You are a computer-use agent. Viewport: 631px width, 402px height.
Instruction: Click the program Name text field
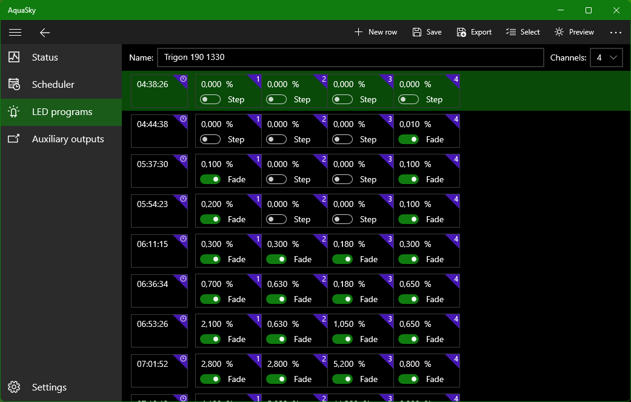(350, 58)
